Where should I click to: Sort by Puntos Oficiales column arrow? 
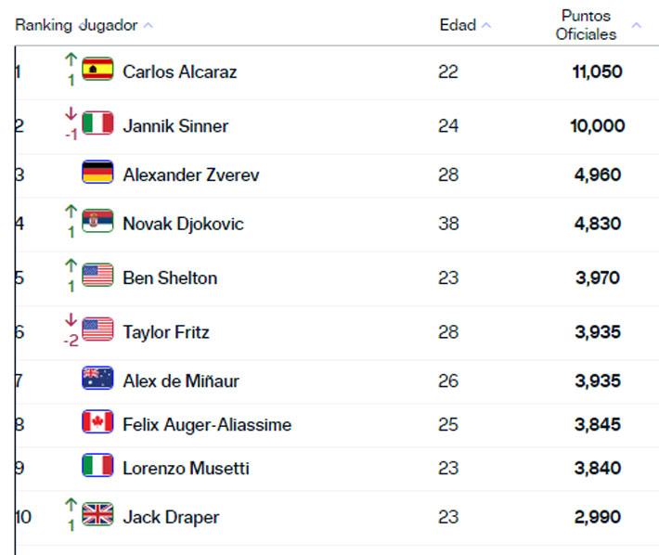click(x=636, y=26)
